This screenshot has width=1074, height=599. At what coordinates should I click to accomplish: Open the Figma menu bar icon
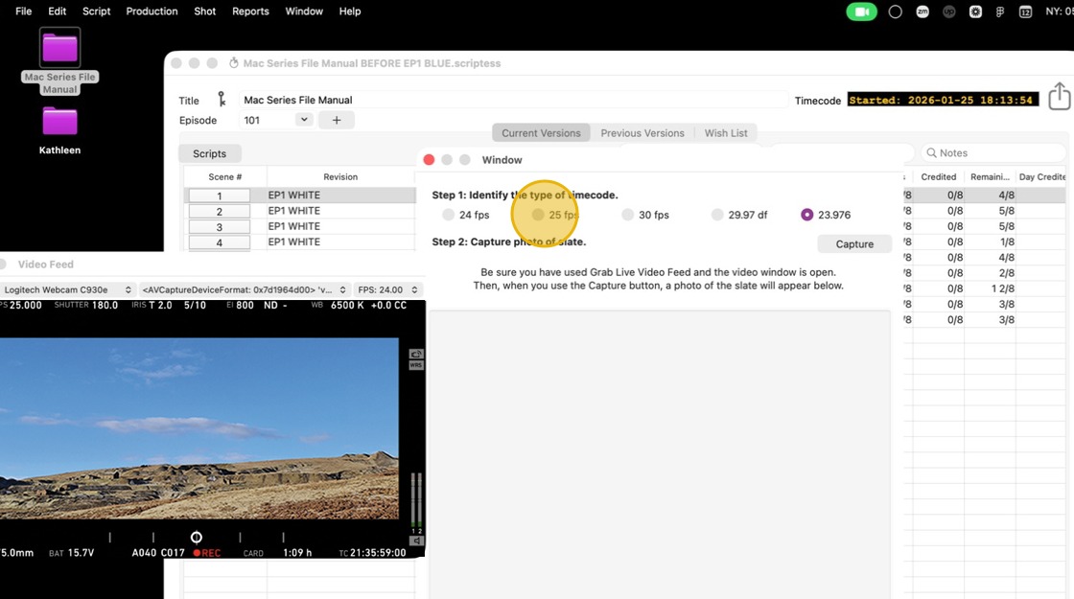point(1000,12)
